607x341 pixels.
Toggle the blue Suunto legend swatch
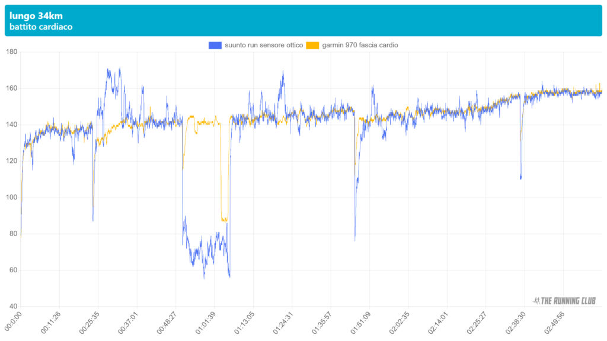click(x=215, y=45)
